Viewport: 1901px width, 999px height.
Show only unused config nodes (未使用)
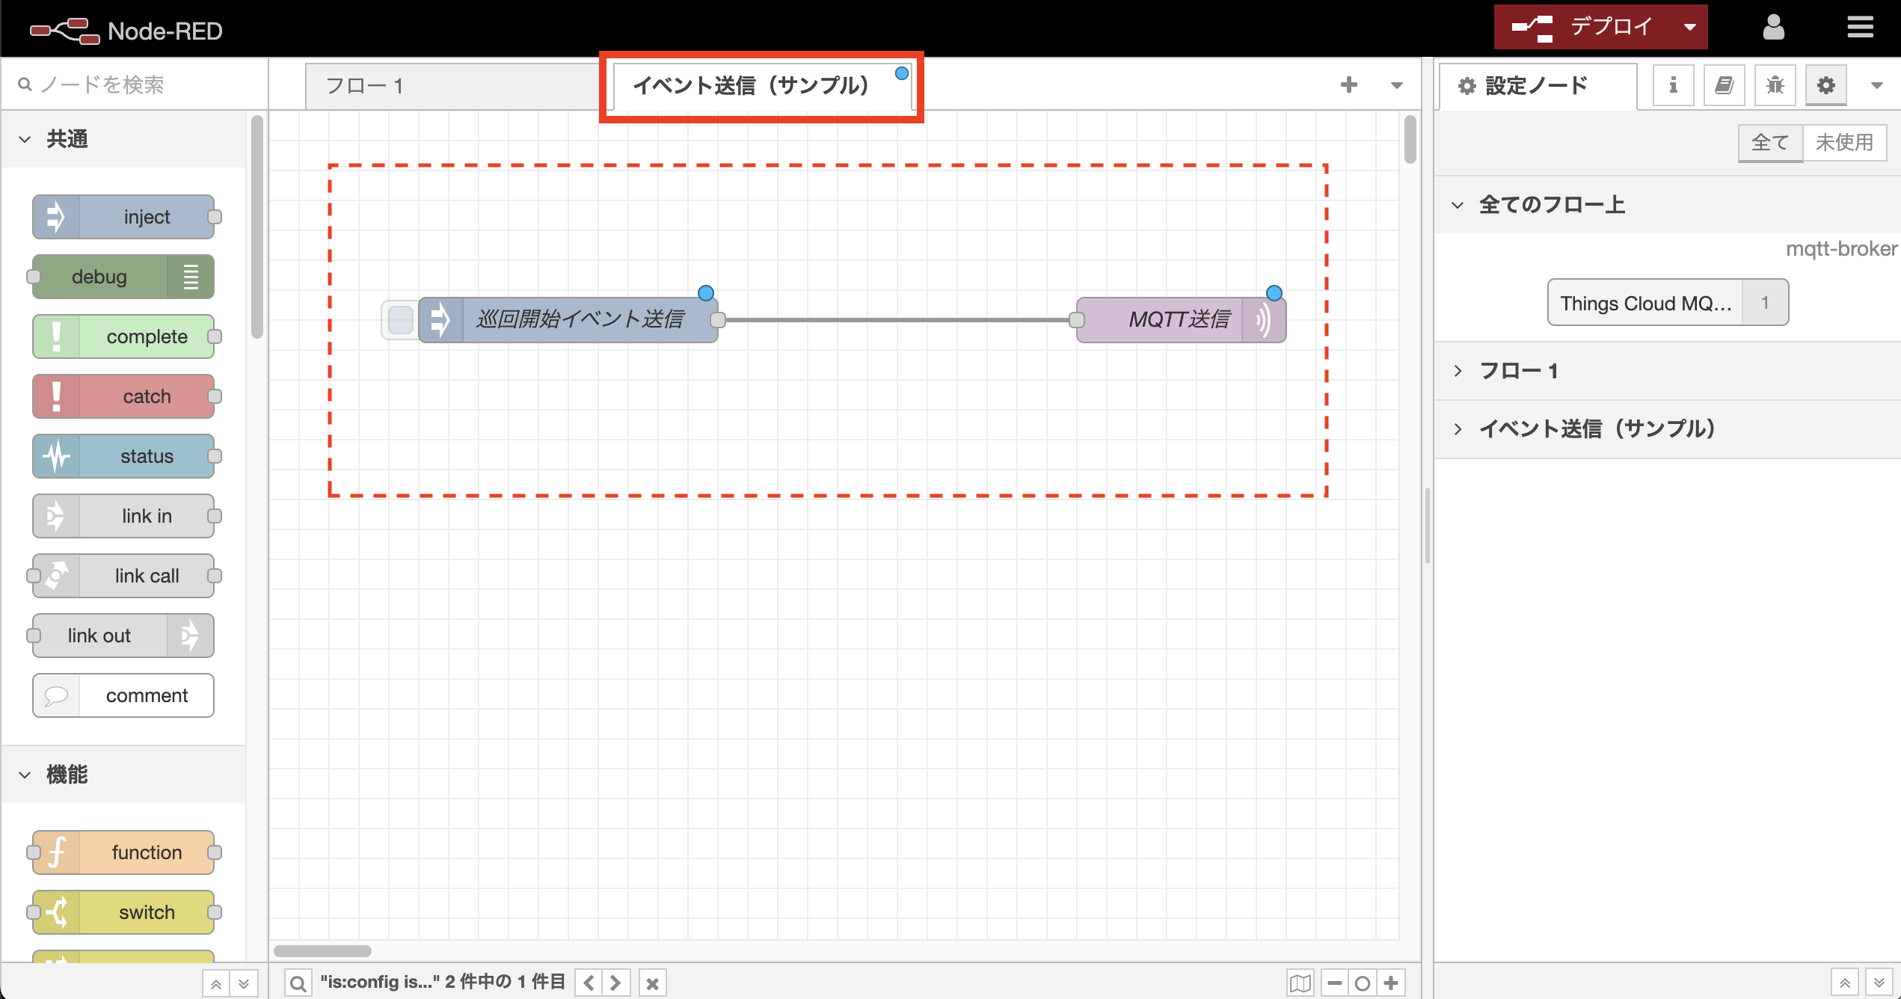coord(1843,142)
